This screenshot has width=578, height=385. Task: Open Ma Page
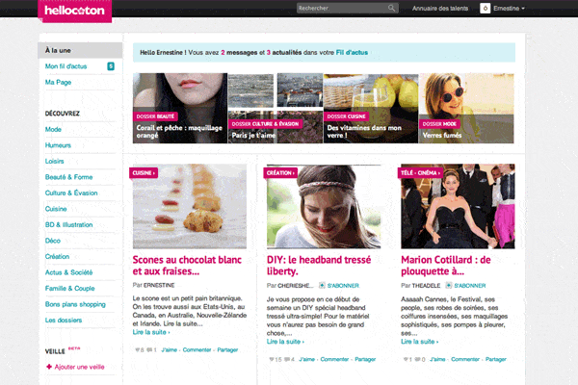[58, 82]
